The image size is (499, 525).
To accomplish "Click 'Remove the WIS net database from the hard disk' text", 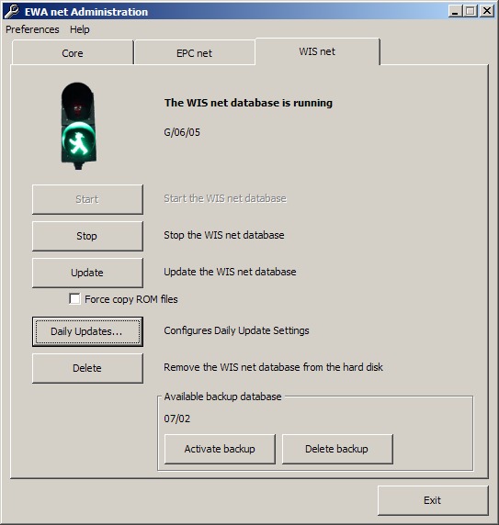I will pyautogui.click(x=273, y=367).
